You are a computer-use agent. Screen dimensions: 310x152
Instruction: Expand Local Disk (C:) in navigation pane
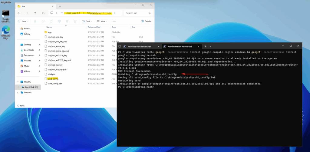(19, 87)
